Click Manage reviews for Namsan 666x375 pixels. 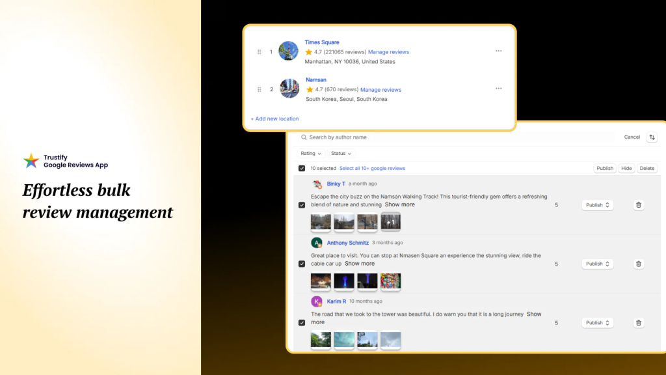(381, 90)
